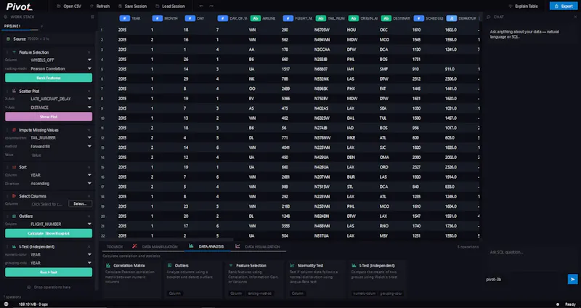Open the Pearson Correlation ranking method dropdown

click(61, 68)
